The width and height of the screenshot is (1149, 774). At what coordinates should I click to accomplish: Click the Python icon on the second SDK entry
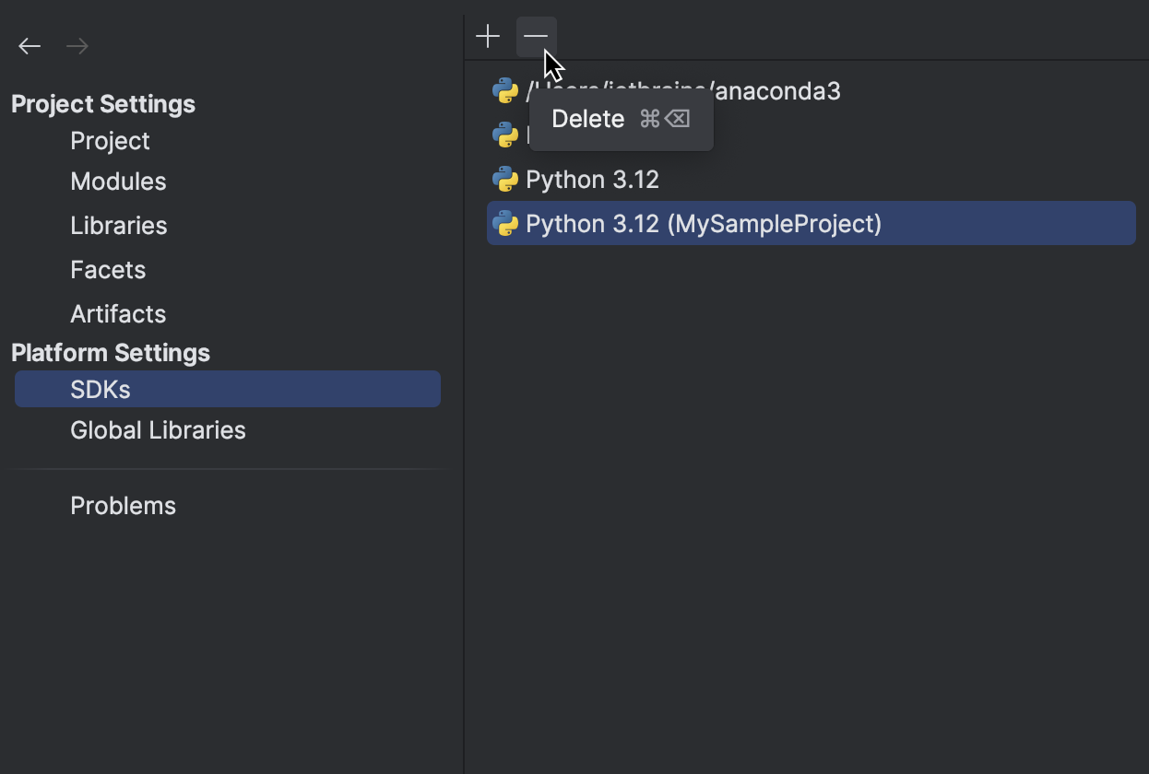pyautogui.click(x=505, y=135)
